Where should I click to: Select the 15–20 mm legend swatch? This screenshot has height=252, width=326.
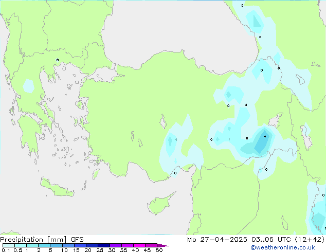tap(80, 245)
